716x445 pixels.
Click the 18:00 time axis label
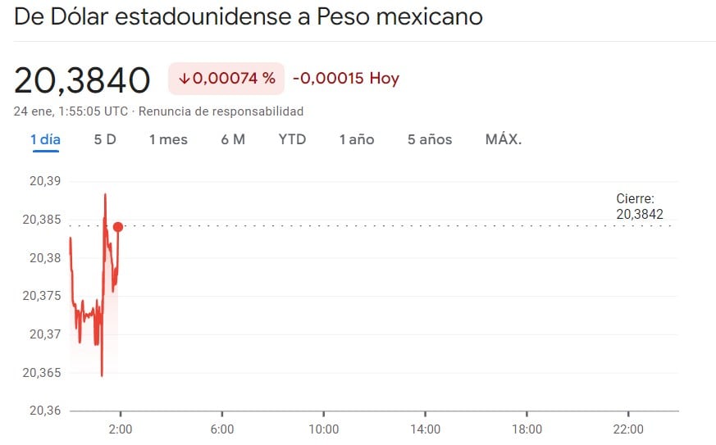click(527, 429)
